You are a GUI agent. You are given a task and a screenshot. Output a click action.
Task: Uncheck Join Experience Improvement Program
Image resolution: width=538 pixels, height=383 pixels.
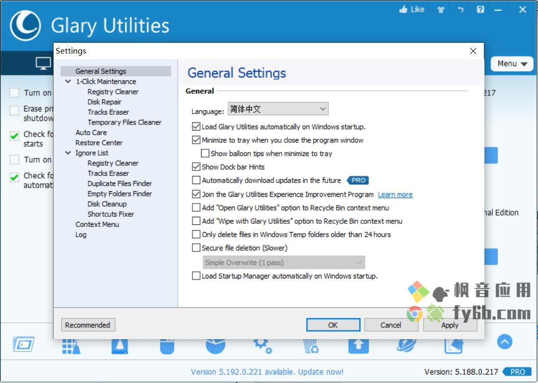pos(196,194)
